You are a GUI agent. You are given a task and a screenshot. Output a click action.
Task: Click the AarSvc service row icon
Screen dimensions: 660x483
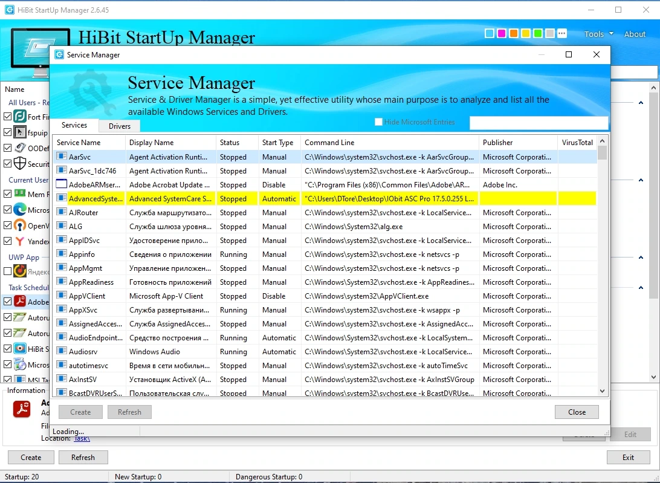(62, 157)
